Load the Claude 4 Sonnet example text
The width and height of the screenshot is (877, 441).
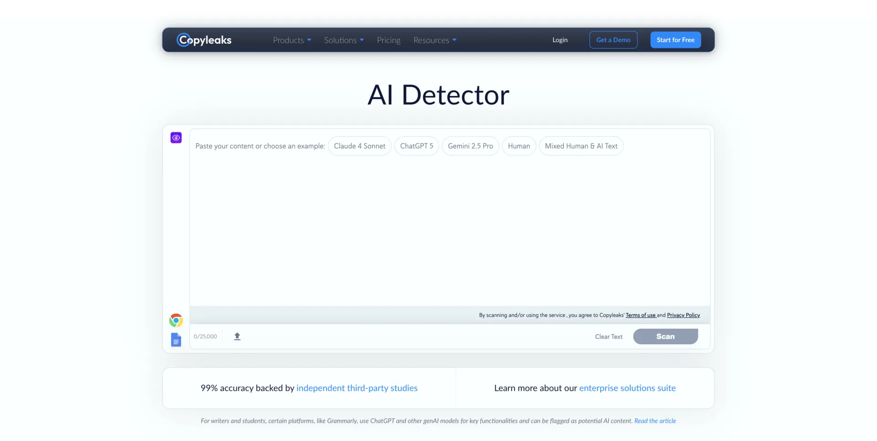(359, 146)
